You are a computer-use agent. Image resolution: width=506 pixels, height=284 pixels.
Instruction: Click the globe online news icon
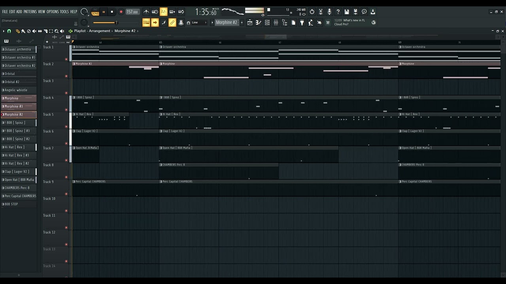pyautogui.click(x=374, y=22)
